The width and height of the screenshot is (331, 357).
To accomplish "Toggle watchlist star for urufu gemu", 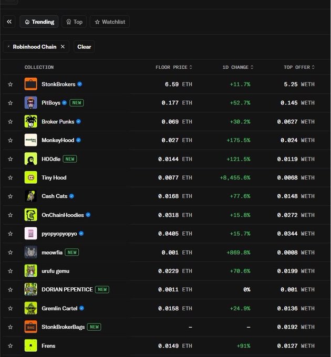I will pos(11,271).
